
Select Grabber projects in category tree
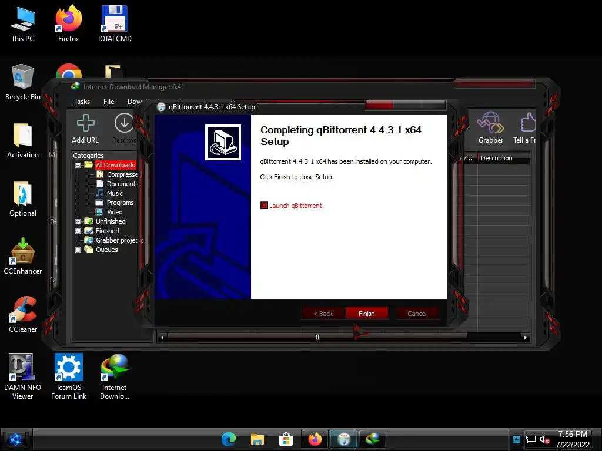point(118,240)
